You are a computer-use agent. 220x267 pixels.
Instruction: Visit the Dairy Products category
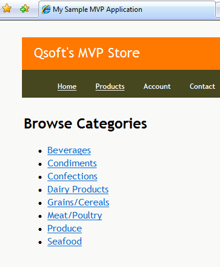tap(78, 189)
